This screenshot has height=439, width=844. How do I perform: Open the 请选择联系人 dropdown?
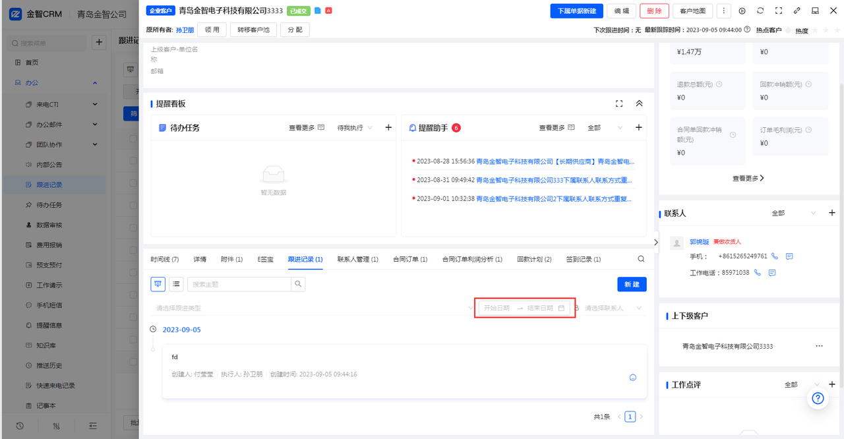[613, 308]
